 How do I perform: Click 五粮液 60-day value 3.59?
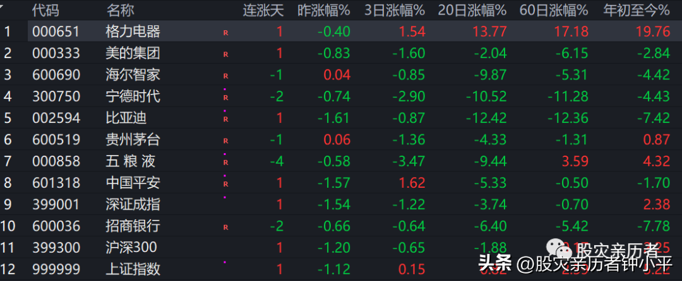575,161
